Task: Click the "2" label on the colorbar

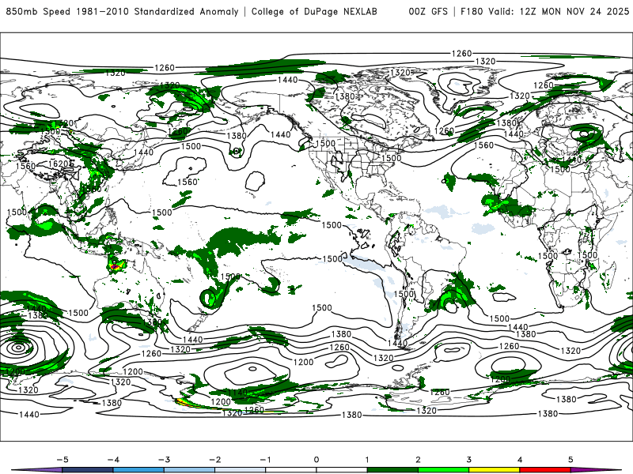Action: click(418, 460)
